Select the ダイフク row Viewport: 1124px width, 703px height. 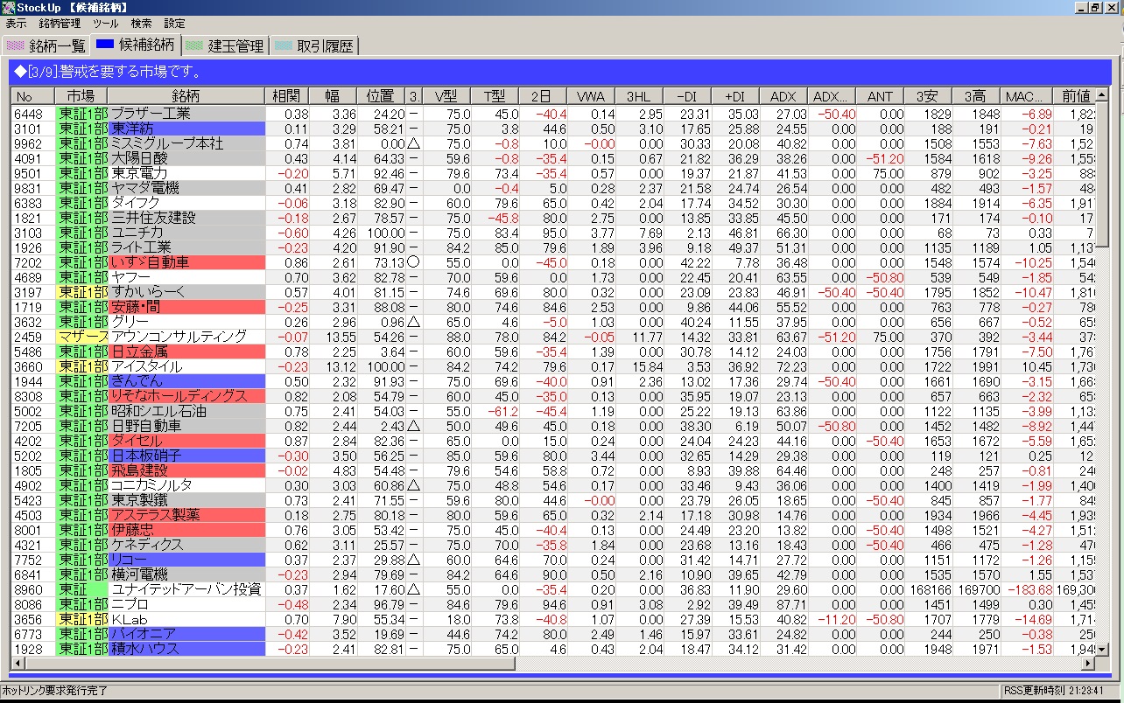553,203
